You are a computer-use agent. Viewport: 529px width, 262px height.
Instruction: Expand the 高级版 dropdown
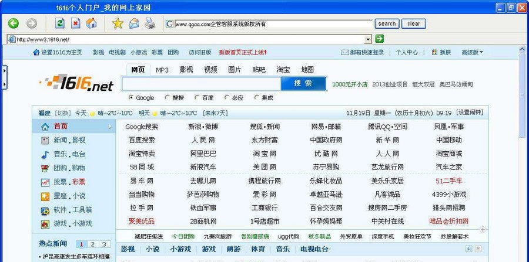coord(473,52)
